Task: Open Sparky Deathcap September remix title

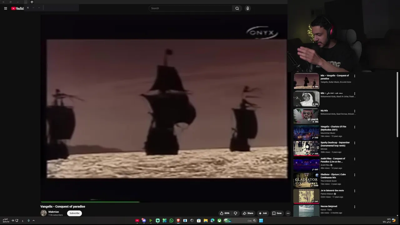Action: click(x=335, y=144)
